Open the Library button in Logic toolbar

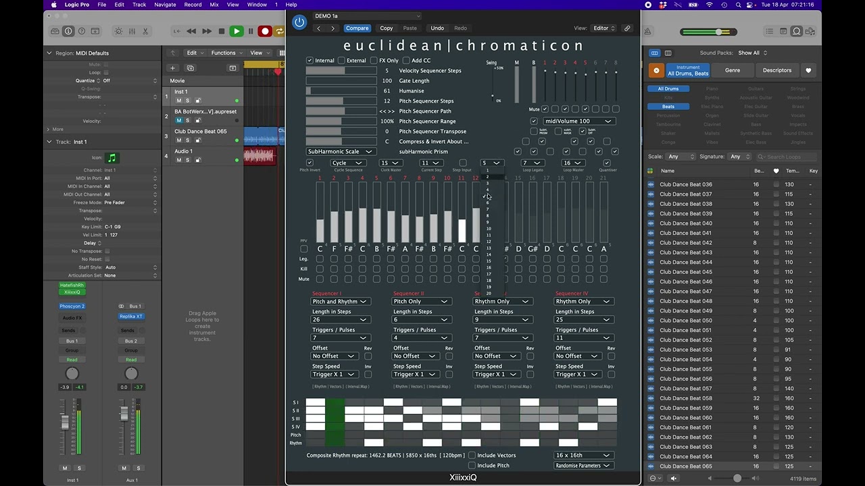(55, 31)
